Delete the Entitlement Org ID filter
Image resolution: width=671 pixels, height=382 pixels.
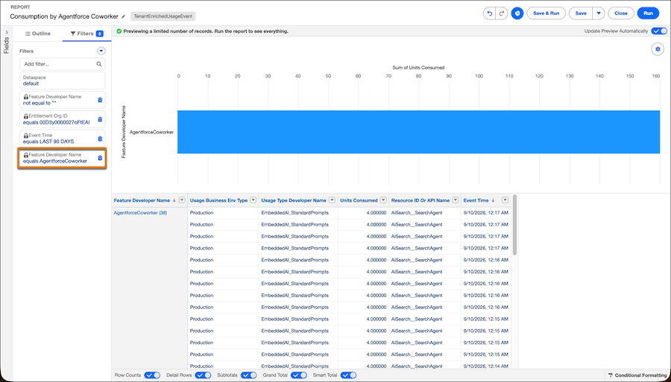tap(100, 119)
